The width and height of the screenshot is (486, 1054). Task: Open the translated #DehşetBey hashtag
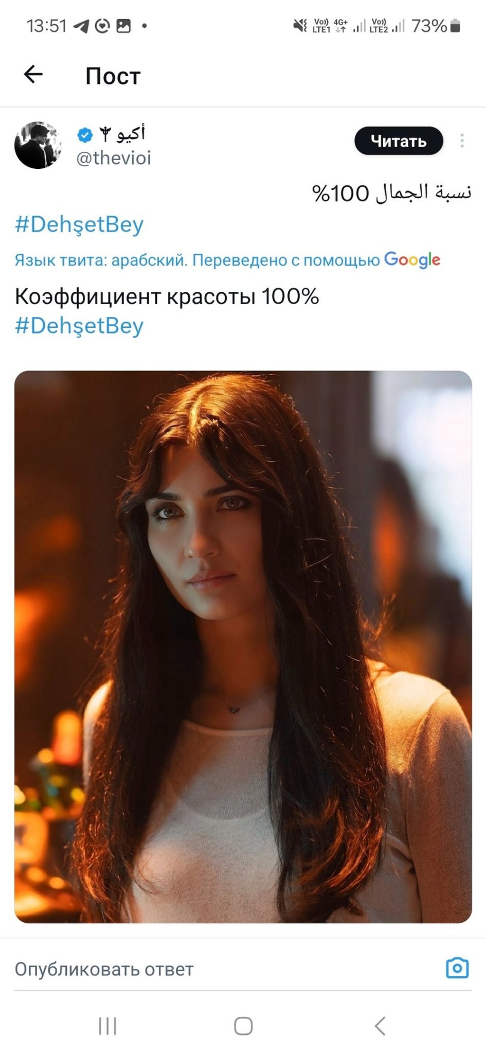point(79,326)
